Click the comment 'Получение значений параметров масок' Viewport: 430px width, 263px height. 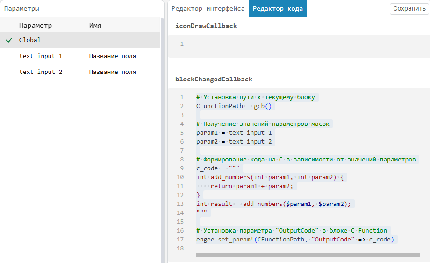coord(263,124)
